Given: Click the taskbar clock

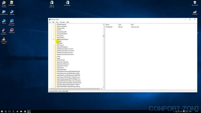Looking at the screenshot, I should pyautogui.click(x=196, y=111).
